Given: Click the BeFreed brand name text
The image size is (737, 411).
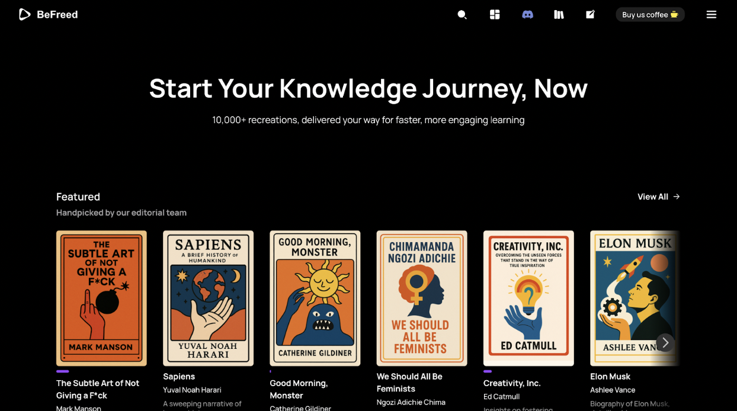Looking at the screenshot, I should click(x=57, y=15).
